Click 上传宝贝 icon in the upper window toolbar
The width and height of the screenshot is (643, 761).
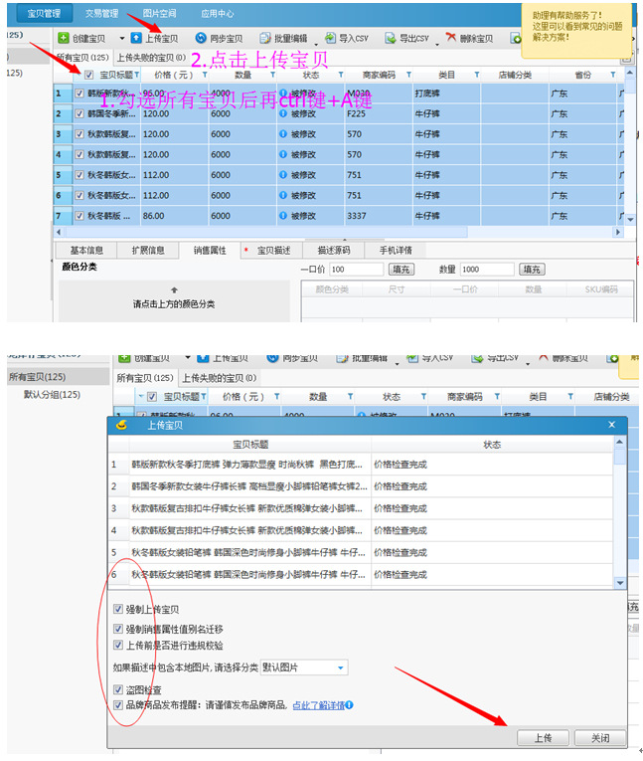point(137,38)
